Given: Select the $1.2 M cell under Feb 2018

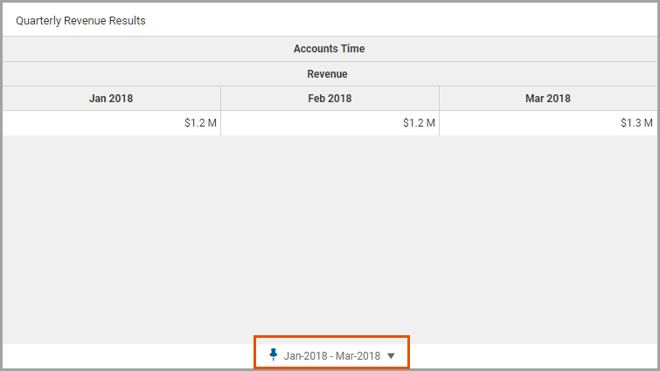Looking at the screenshot, I should tap(330, 123).
